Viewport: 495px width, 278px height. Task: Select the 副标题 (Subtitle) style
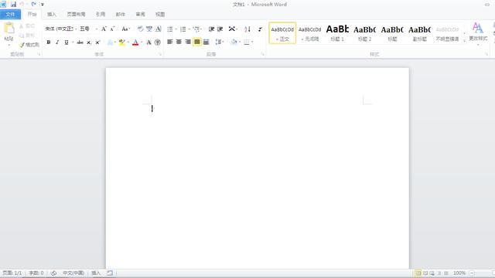coord(419,33)
